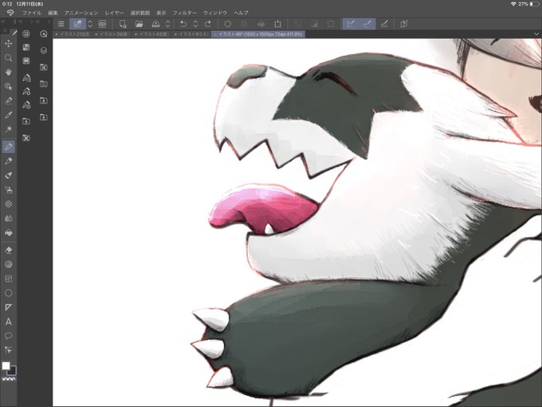
Task: Select the Figure ellipse tool
Action: (9, 293)
